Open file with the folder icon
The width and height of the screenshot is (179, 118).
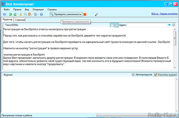tap(5, 14)
